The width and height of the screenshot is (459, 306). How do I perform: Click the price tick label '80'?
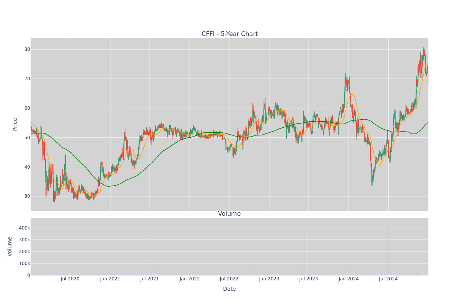[x=27, y=49]
